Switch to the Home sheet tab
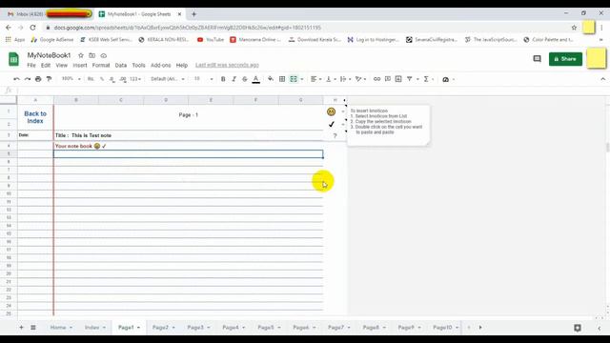The image size is (610, 343). tap(61, 328)
